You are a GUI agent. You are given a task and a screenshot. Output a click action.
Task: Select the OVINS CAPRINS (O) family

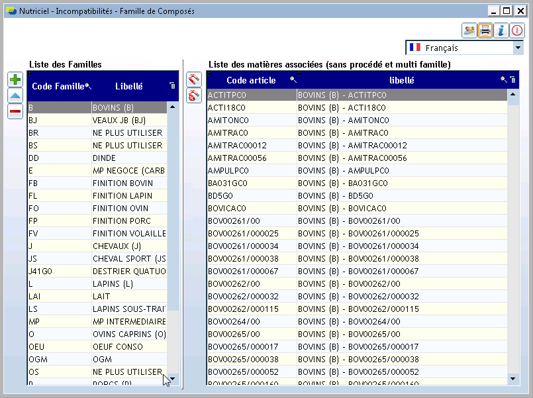click(x=97, y=334)
